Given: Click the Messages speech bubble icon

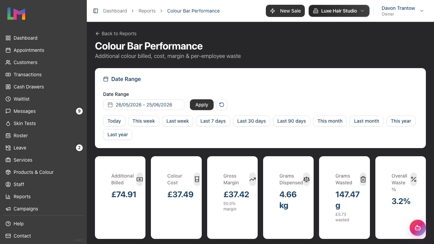Looking at the screenshot, I should tap(8, 111).
